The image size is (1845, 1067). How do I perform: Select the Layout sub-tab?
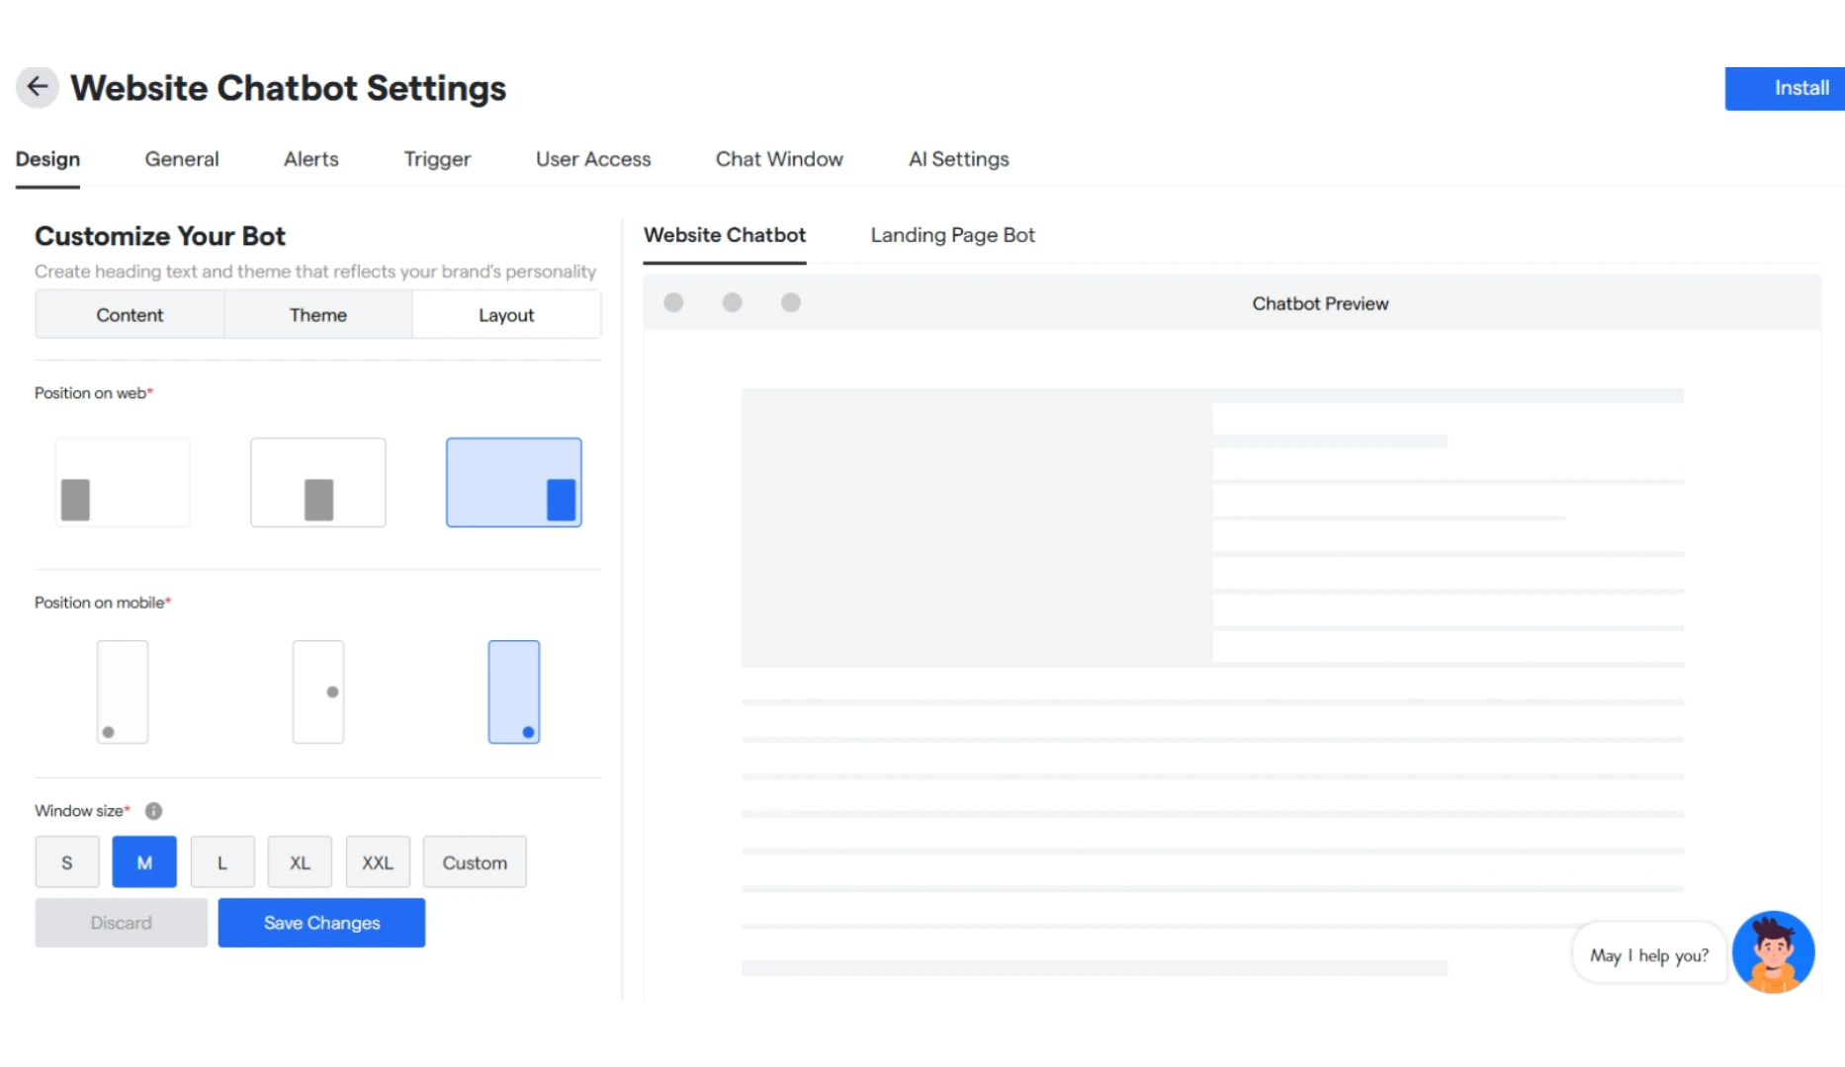click(x=506, y=314)
